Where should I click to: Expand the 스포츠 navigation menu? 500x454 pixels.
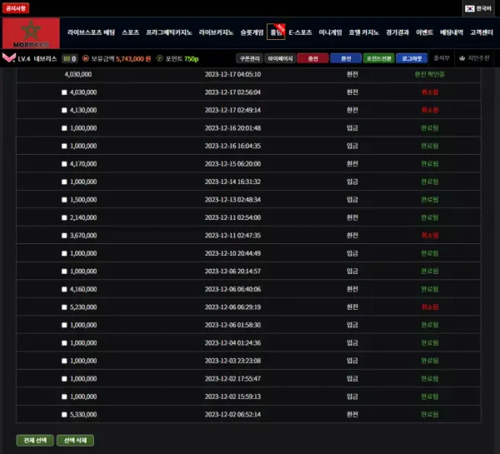(130, 32)
